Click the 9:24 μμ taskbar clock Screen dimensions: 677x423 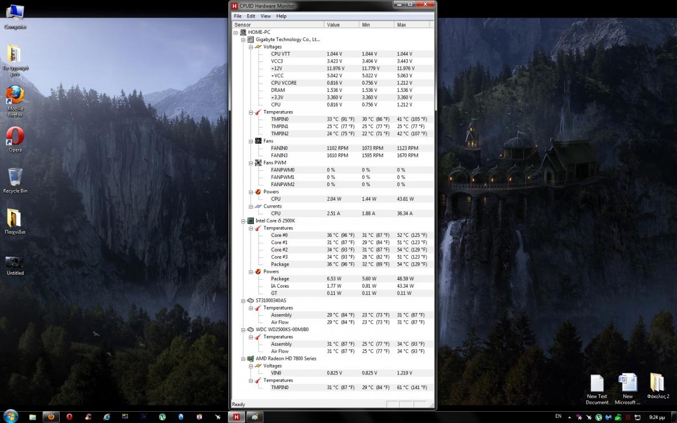pos(656,417)
